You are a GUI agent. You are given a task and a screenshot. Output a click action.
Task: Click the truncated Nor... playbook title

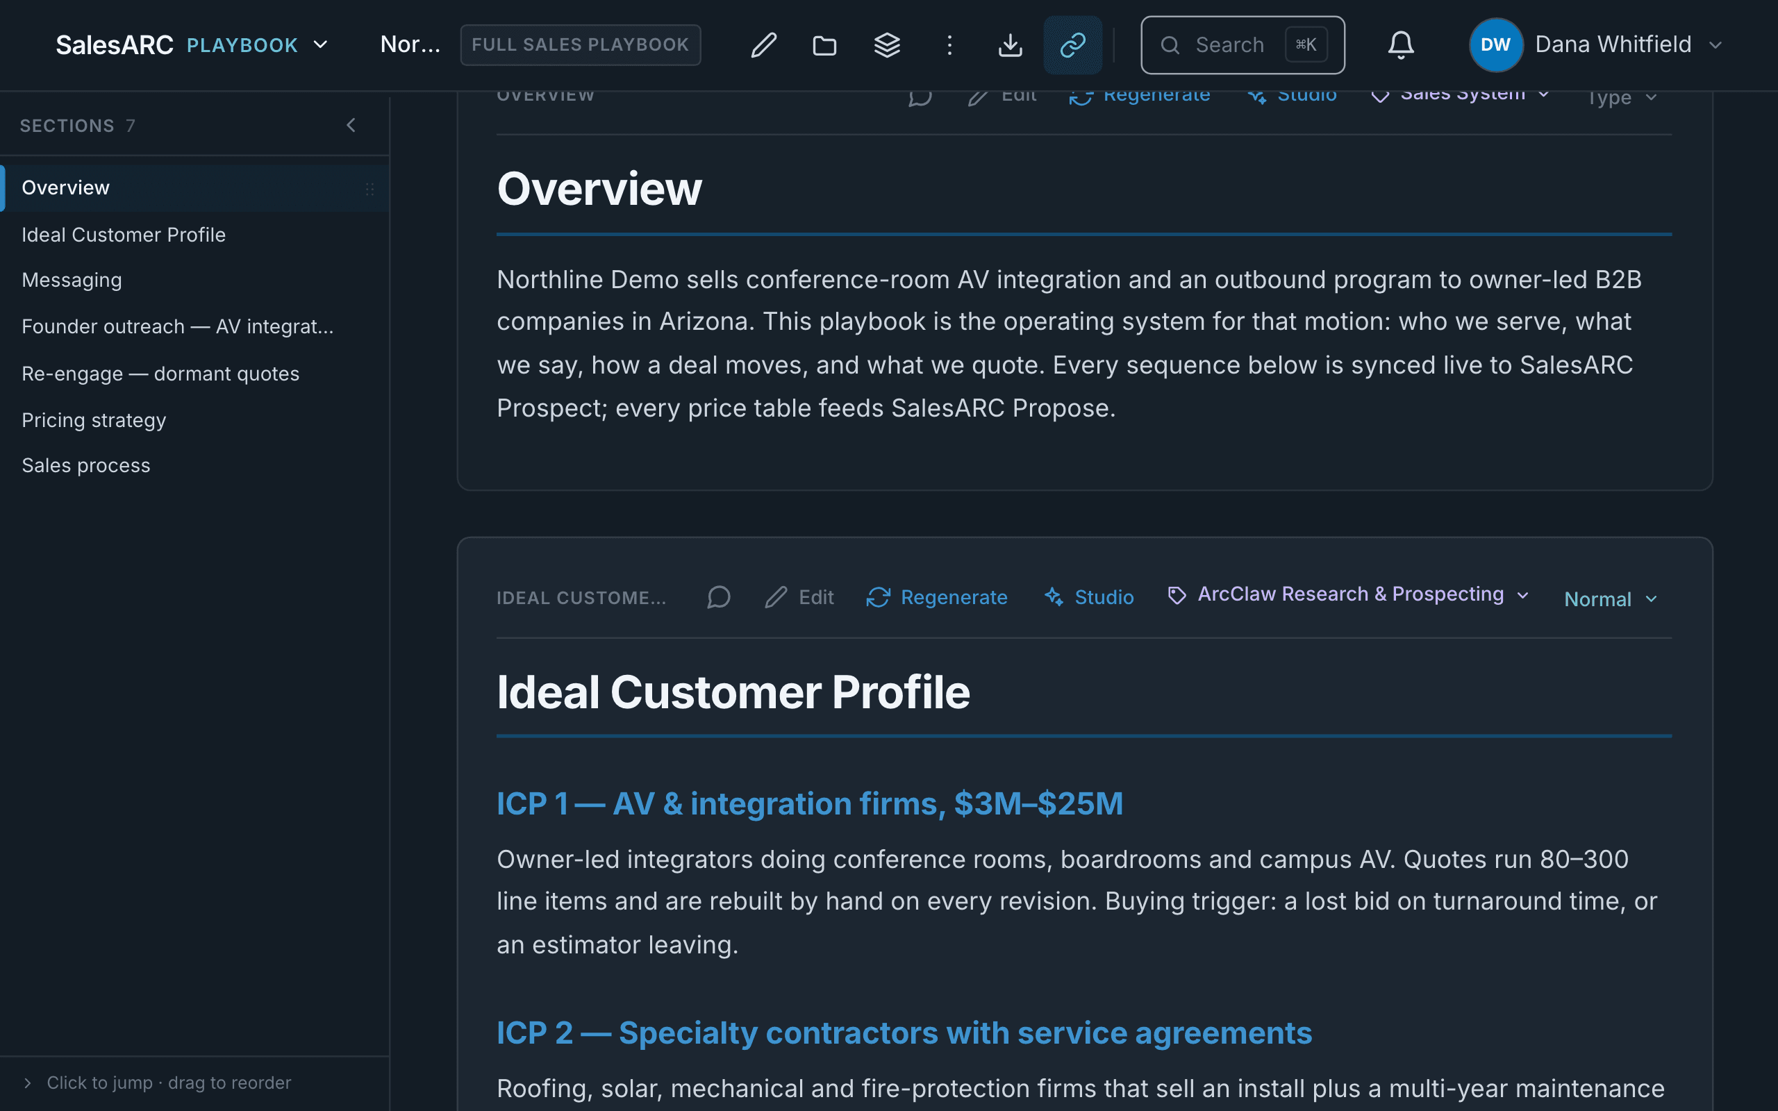tap(410, 45)
